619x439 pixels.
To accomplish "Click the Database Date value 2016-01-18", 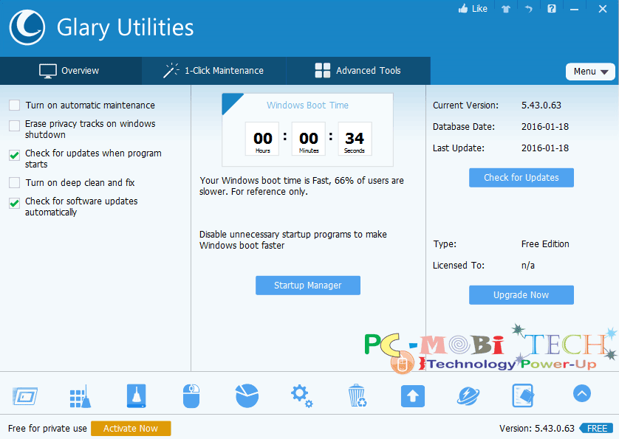I will click(x=545, y=127).
